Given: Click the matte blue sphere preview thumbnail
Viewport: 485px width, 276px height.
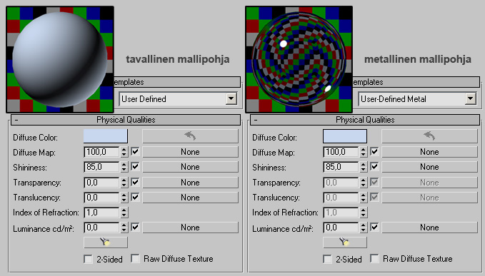Looking at the screenshot, I should pyautogui.click(x=60, y=59).
